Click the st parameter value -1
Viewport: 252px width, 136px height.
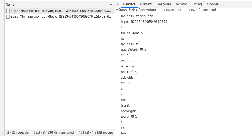tap(128, 83)
